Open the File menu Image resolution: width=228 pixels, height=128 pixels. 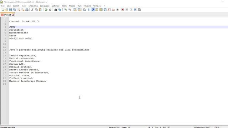tap(3, 6)
